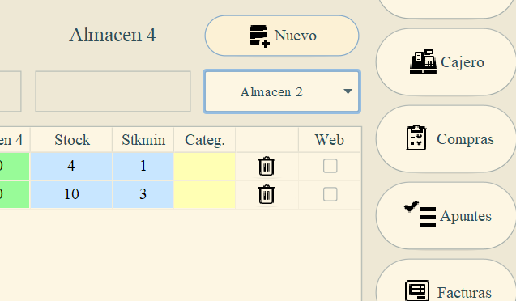Delete the row with stock 10
Screen dimensions: 516x301
coord(267,194)
